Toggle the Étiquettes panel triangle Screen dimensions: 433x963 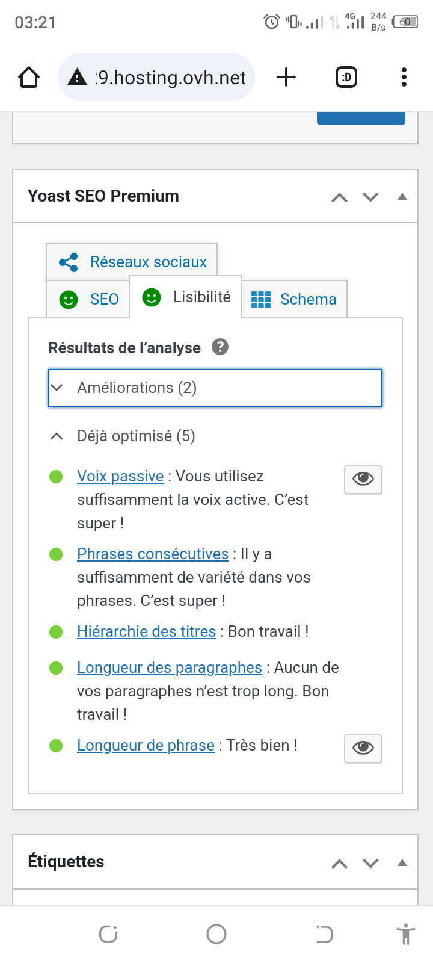pos(402,863)
